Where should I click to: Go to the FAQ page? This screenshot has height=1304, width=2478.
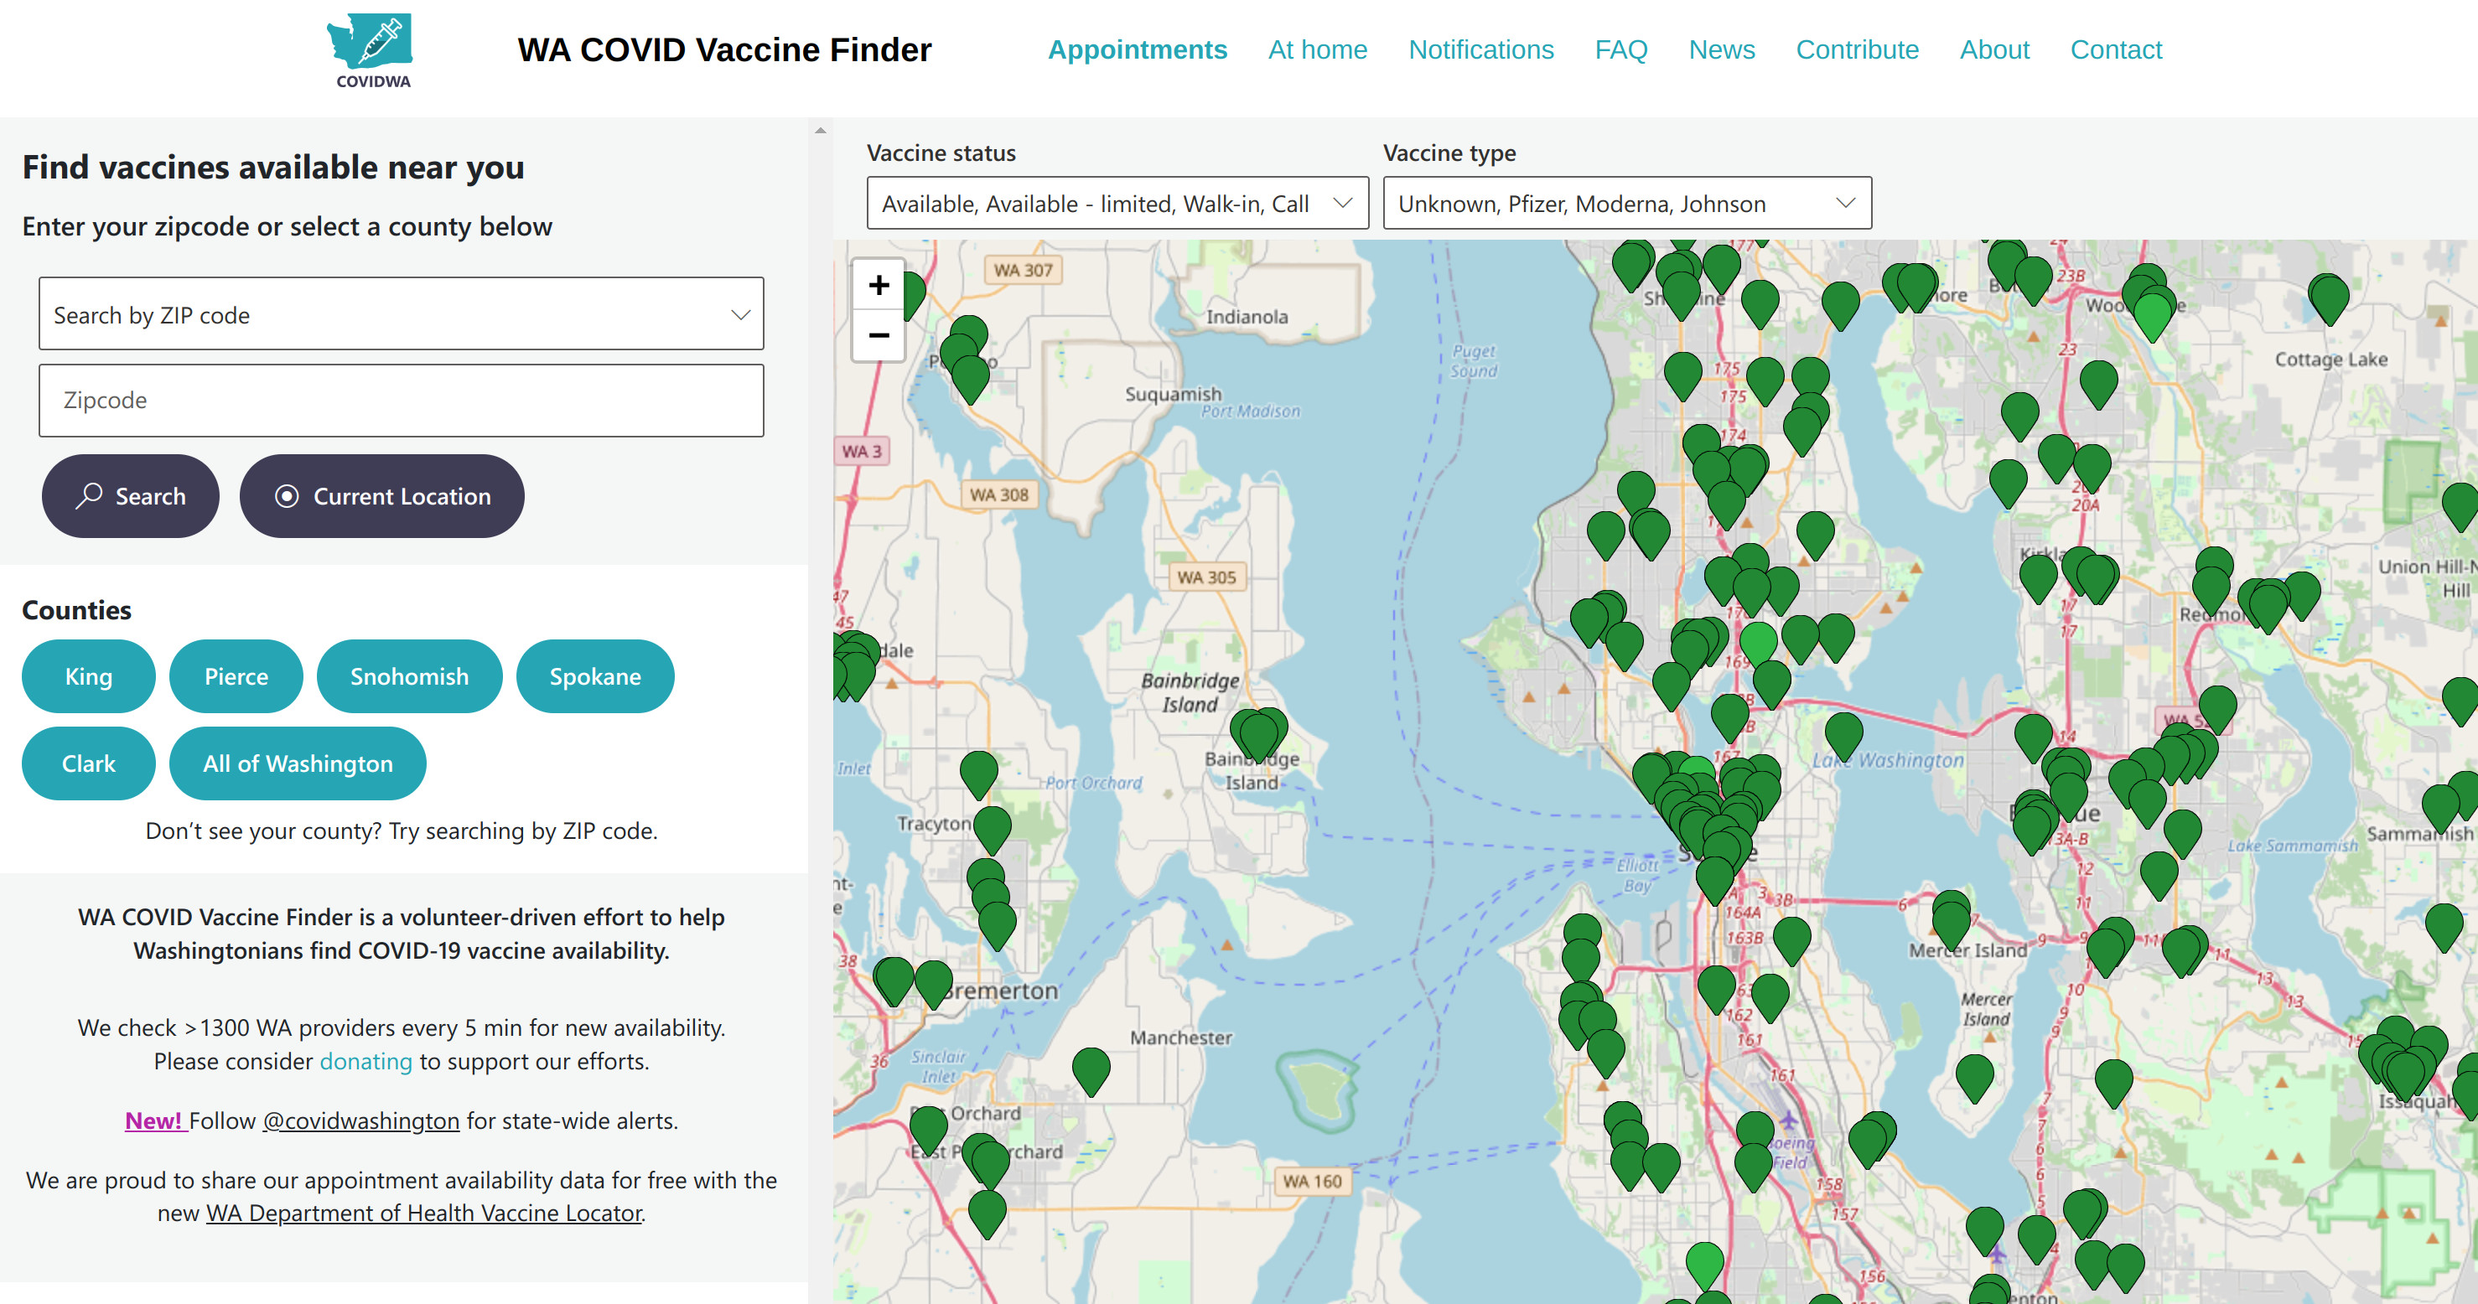coord(1621,49)
